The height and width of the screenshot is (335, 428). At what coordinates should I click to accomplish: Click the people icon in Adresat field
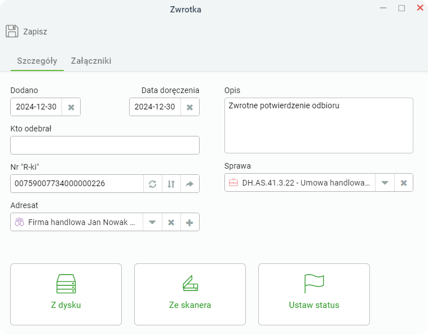[19, 222]
